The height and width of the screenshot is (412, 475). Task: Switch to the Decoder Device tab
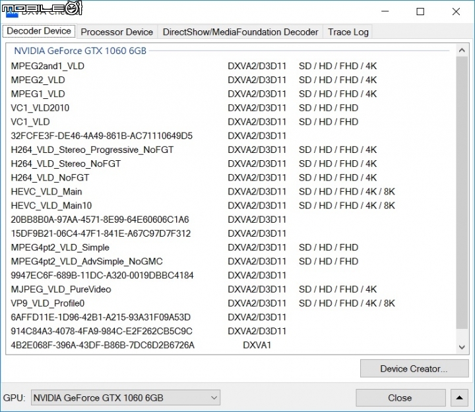pos(39,31)
